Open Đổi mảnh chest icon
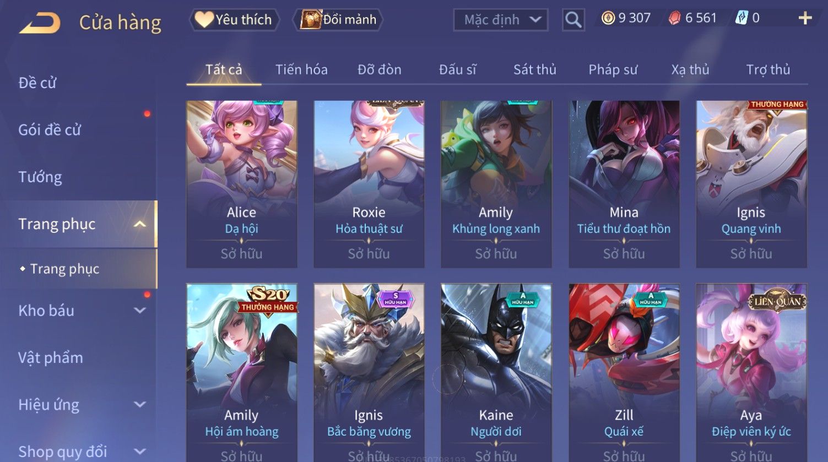This screenshot has height=462, width=828. tap(338, 20)
